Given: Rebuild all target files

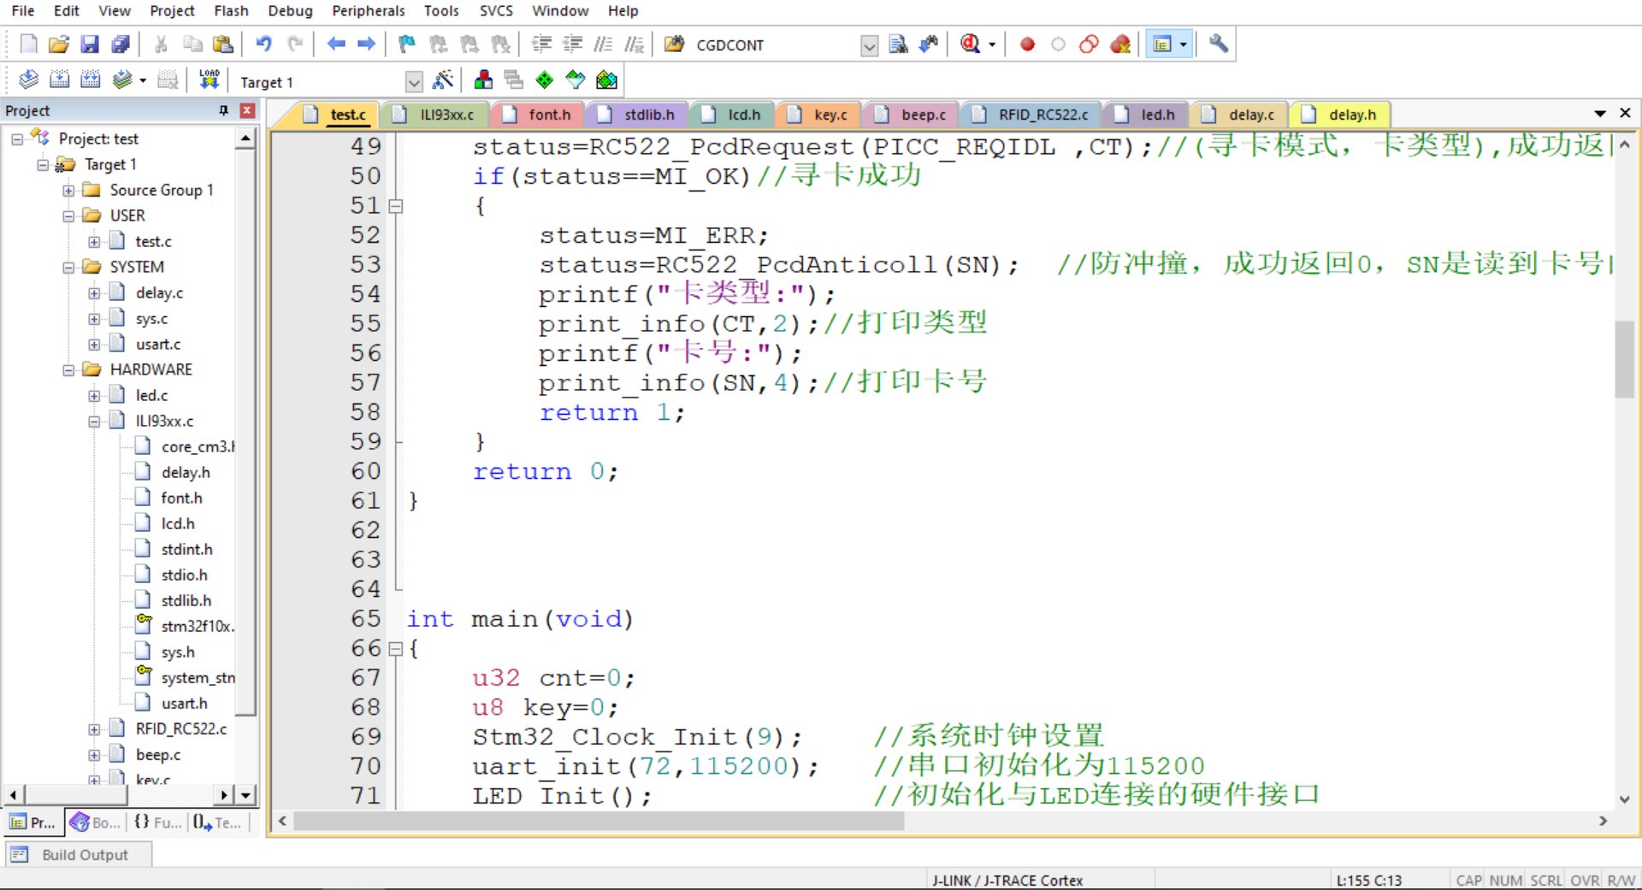Looking at the screenshot, I should tap(90, 80).
